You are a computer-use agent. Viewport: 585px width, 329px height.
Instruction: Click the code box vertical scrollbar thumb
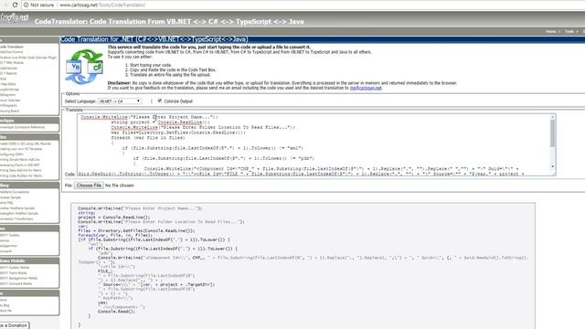(552, 133)
